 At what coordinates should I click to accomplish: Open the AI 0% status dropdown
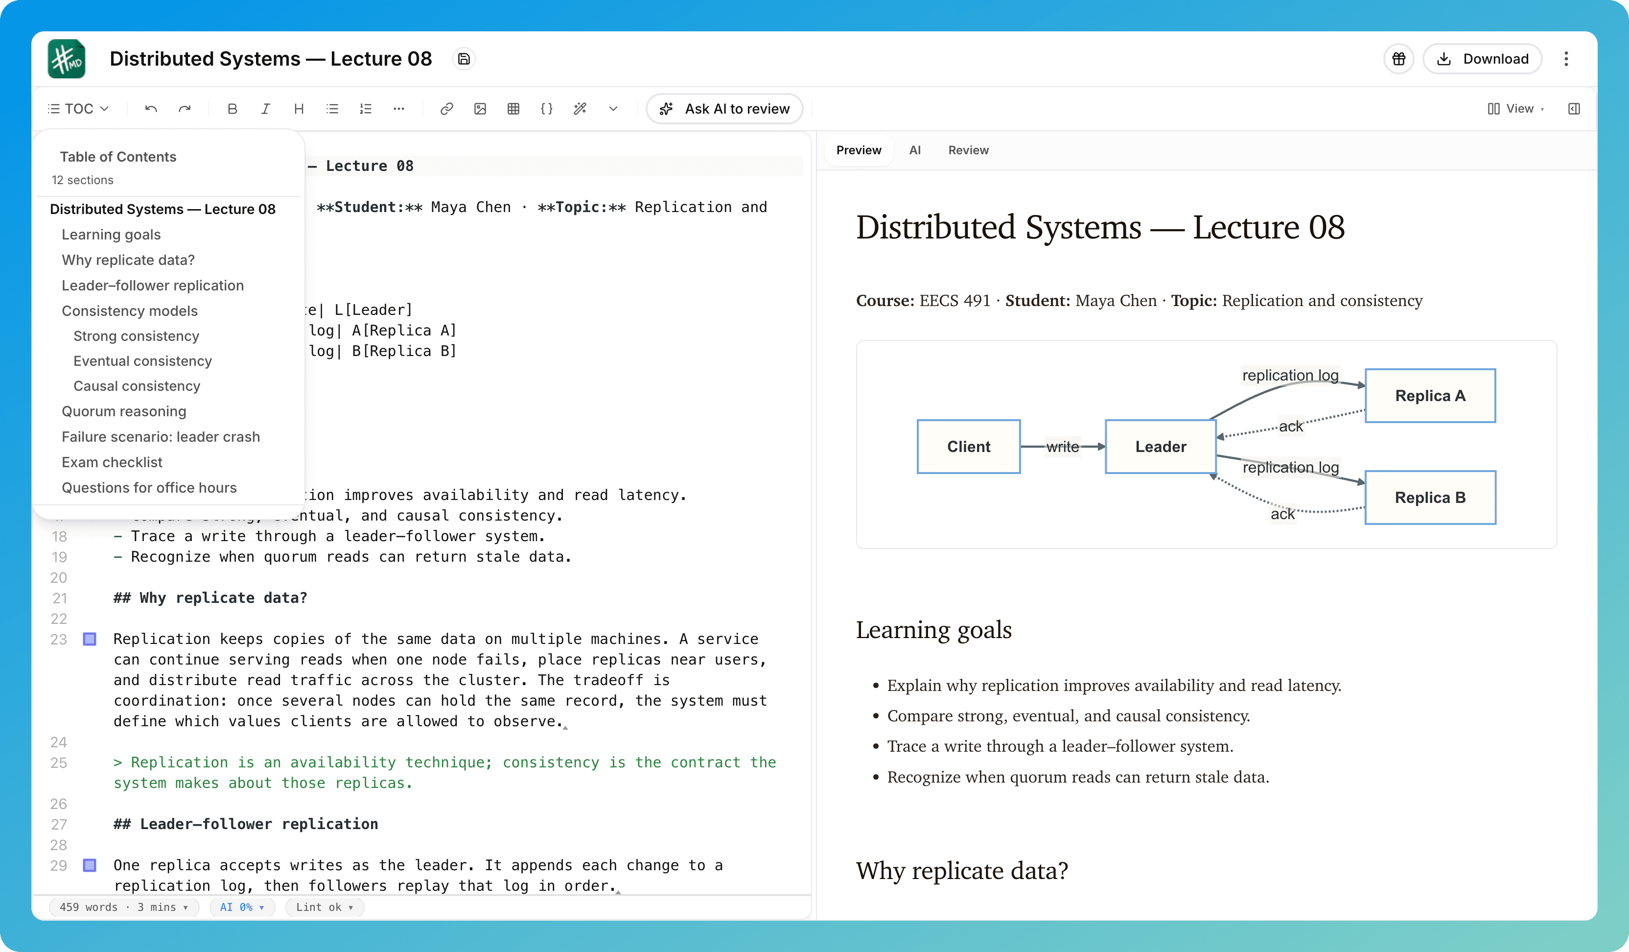pos(242,907)
